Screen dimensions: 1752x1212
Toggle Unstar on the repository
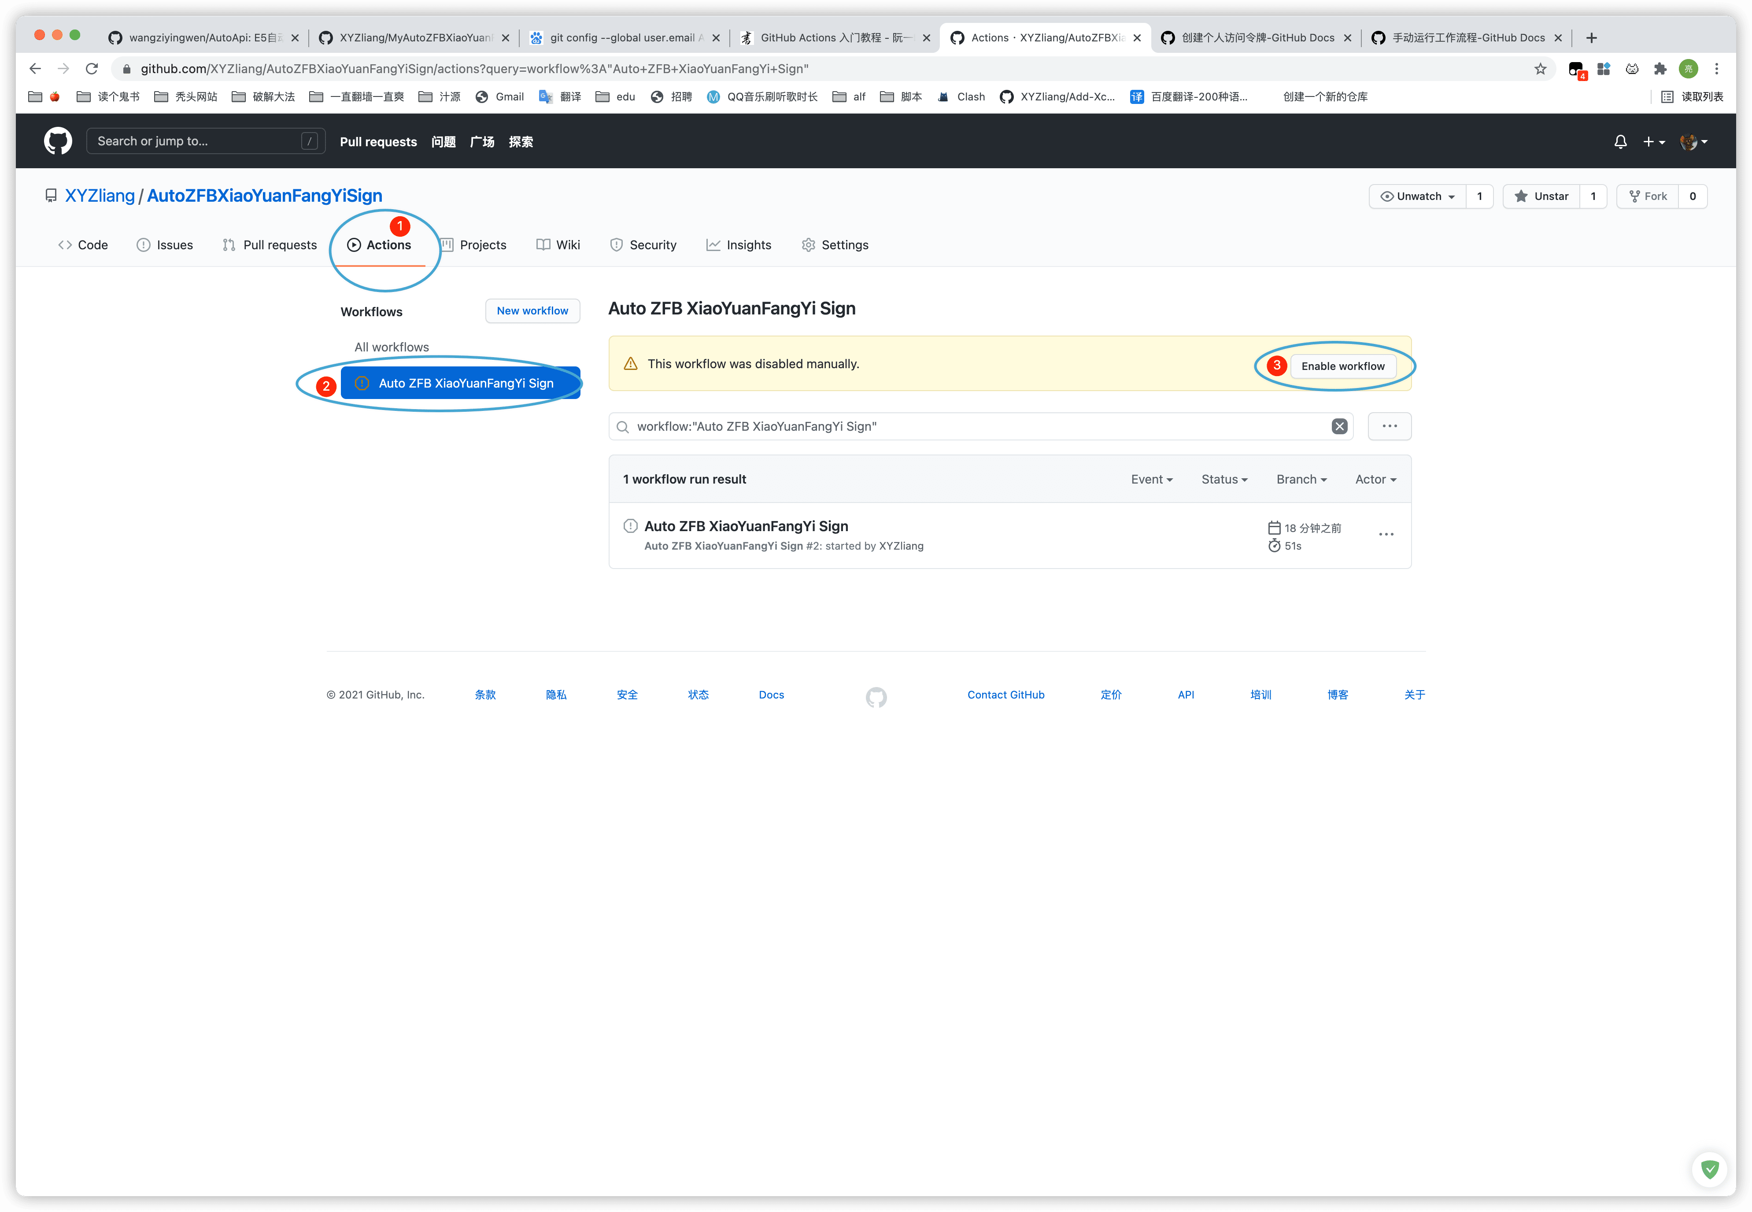1541,197
